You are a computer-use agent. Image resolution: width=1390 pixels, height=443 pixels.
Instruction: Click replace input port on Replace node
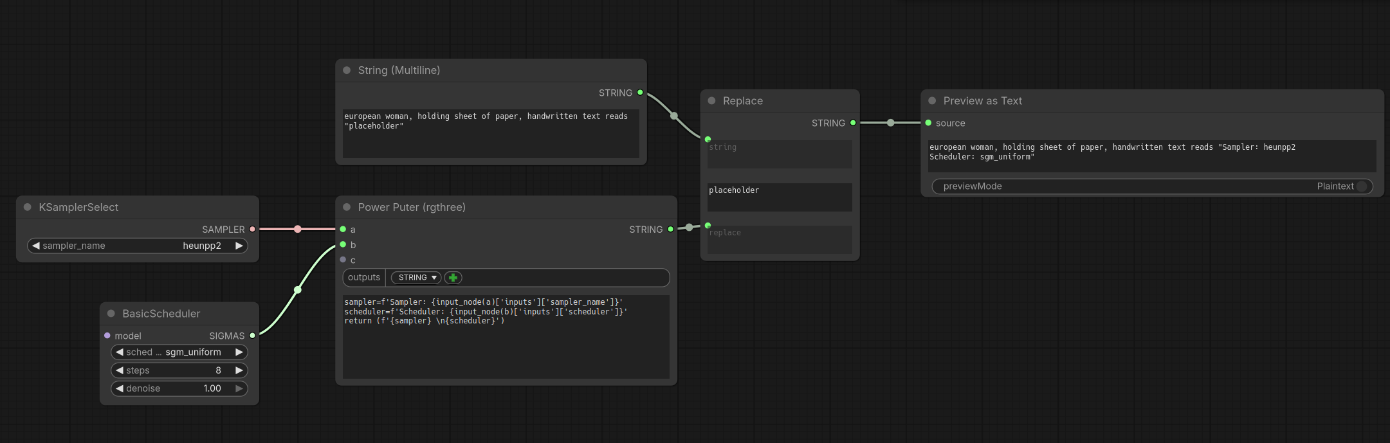[708, 225]
